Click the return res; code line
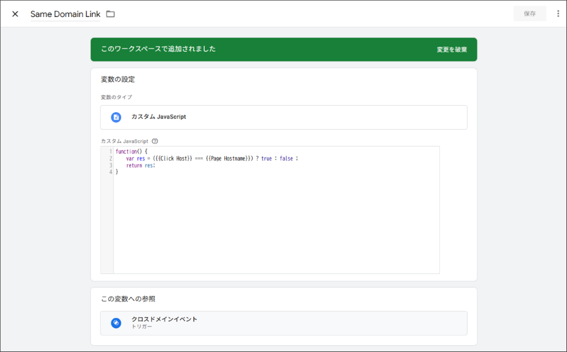This screenshot has width=567, height=352. tap(140, 165)
